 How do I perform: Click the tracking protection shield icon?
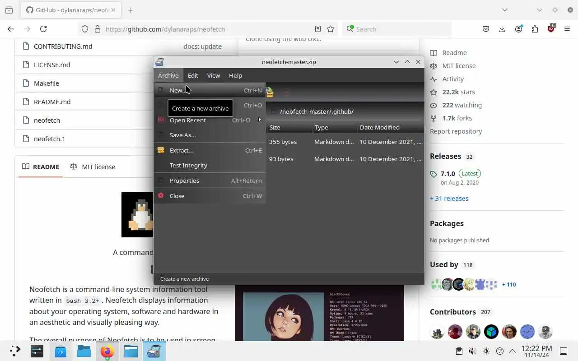coord(85,29)
